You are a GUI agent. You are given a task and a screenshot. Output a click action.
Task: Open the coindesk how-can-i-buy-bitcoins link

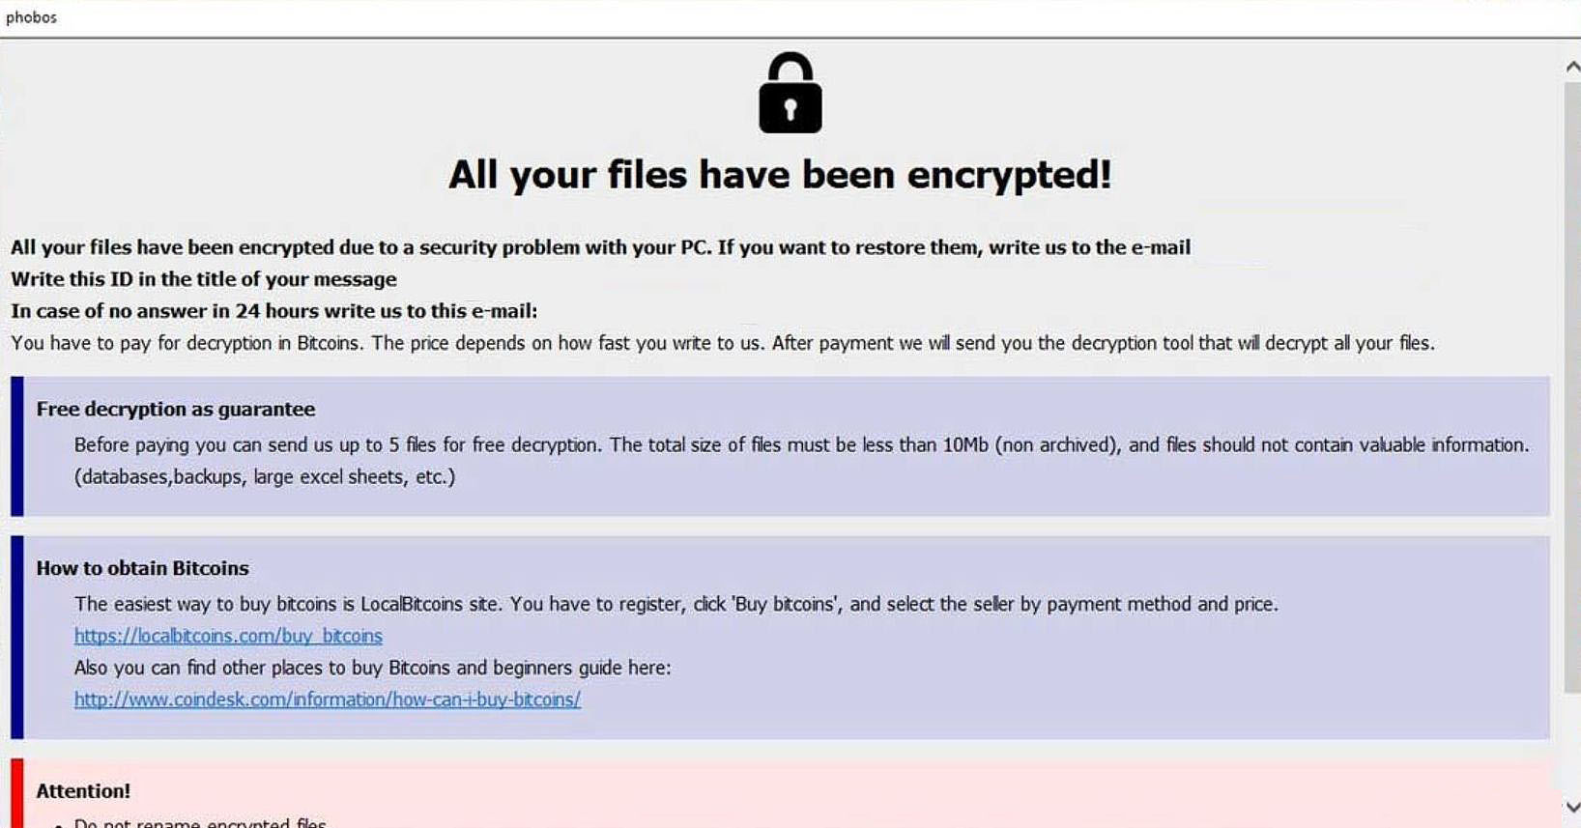click(x=328, y=700)
